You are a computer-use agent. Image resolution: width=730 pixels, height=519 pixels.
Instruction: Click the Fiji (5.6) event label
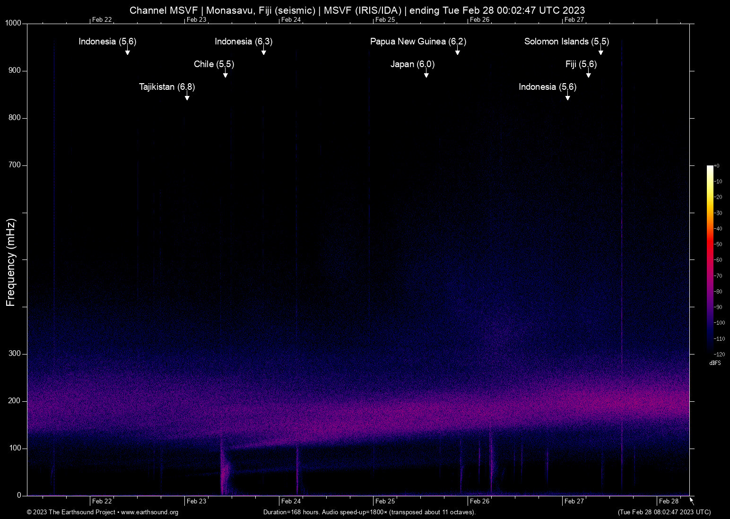[581, 64]
